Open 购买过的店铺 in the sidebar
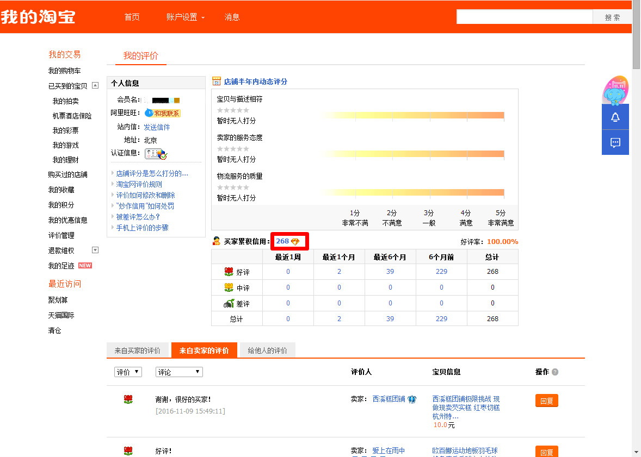Screen dimensions: 641x457 tap(68, 174)
